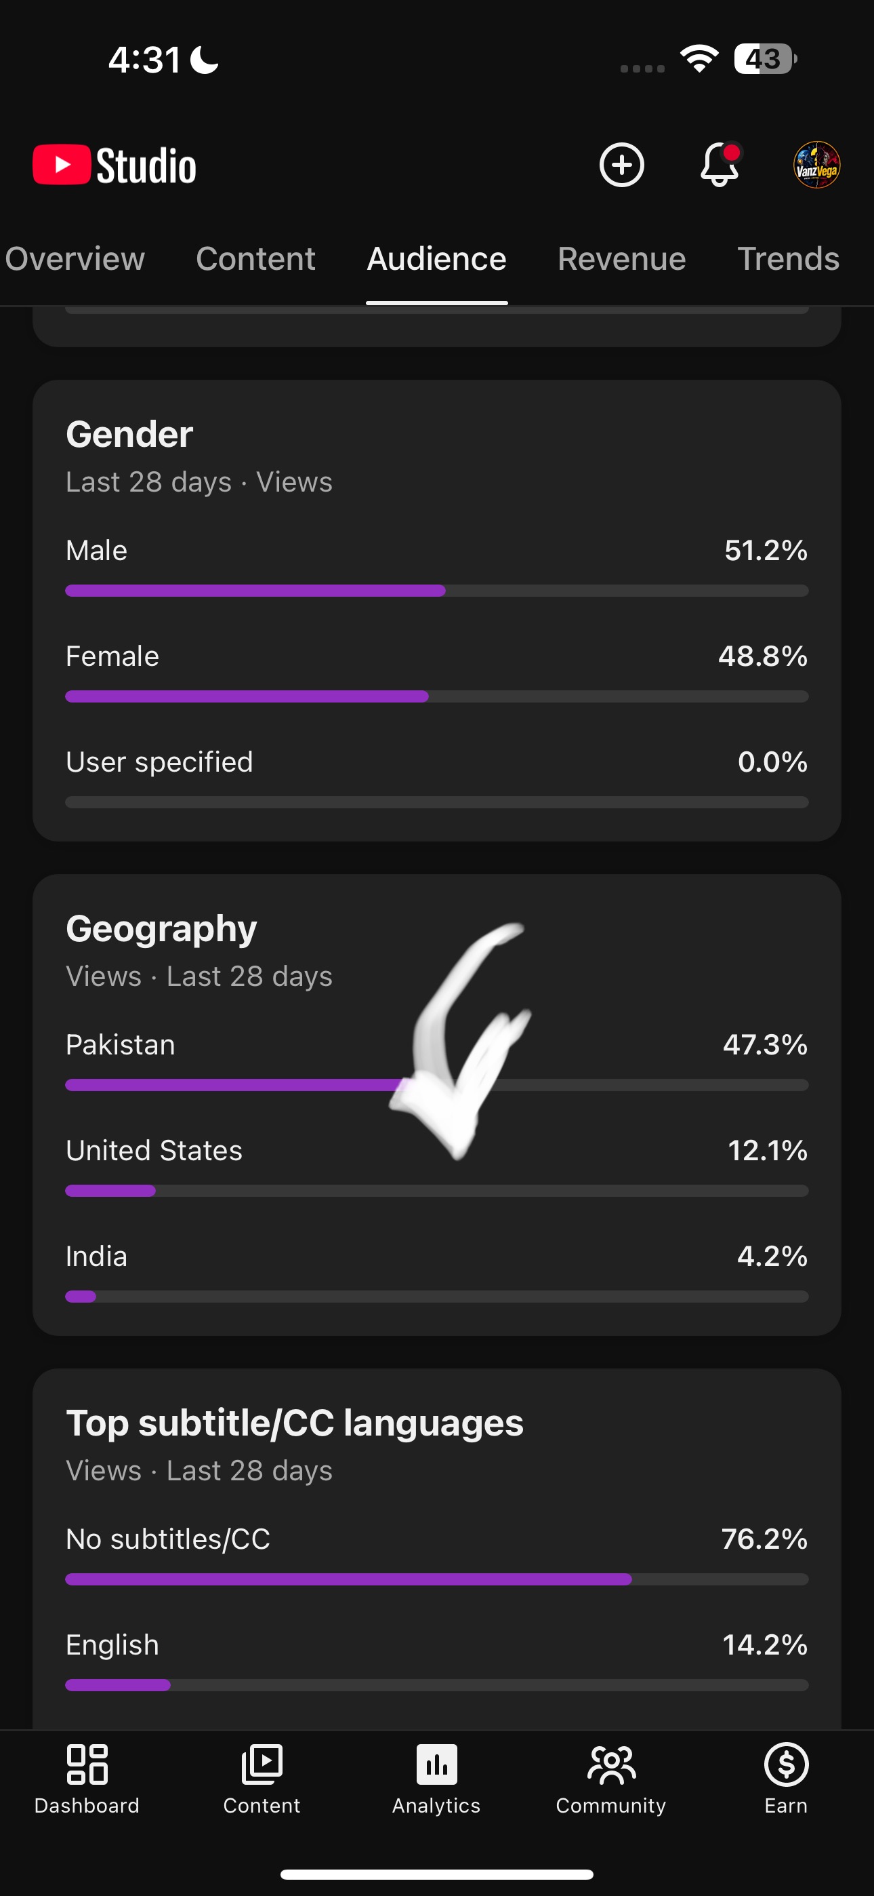This screenshot has width=874, height=1896.
Task: Open the VanzVega channel avatar
Action: tap(816, 165)
